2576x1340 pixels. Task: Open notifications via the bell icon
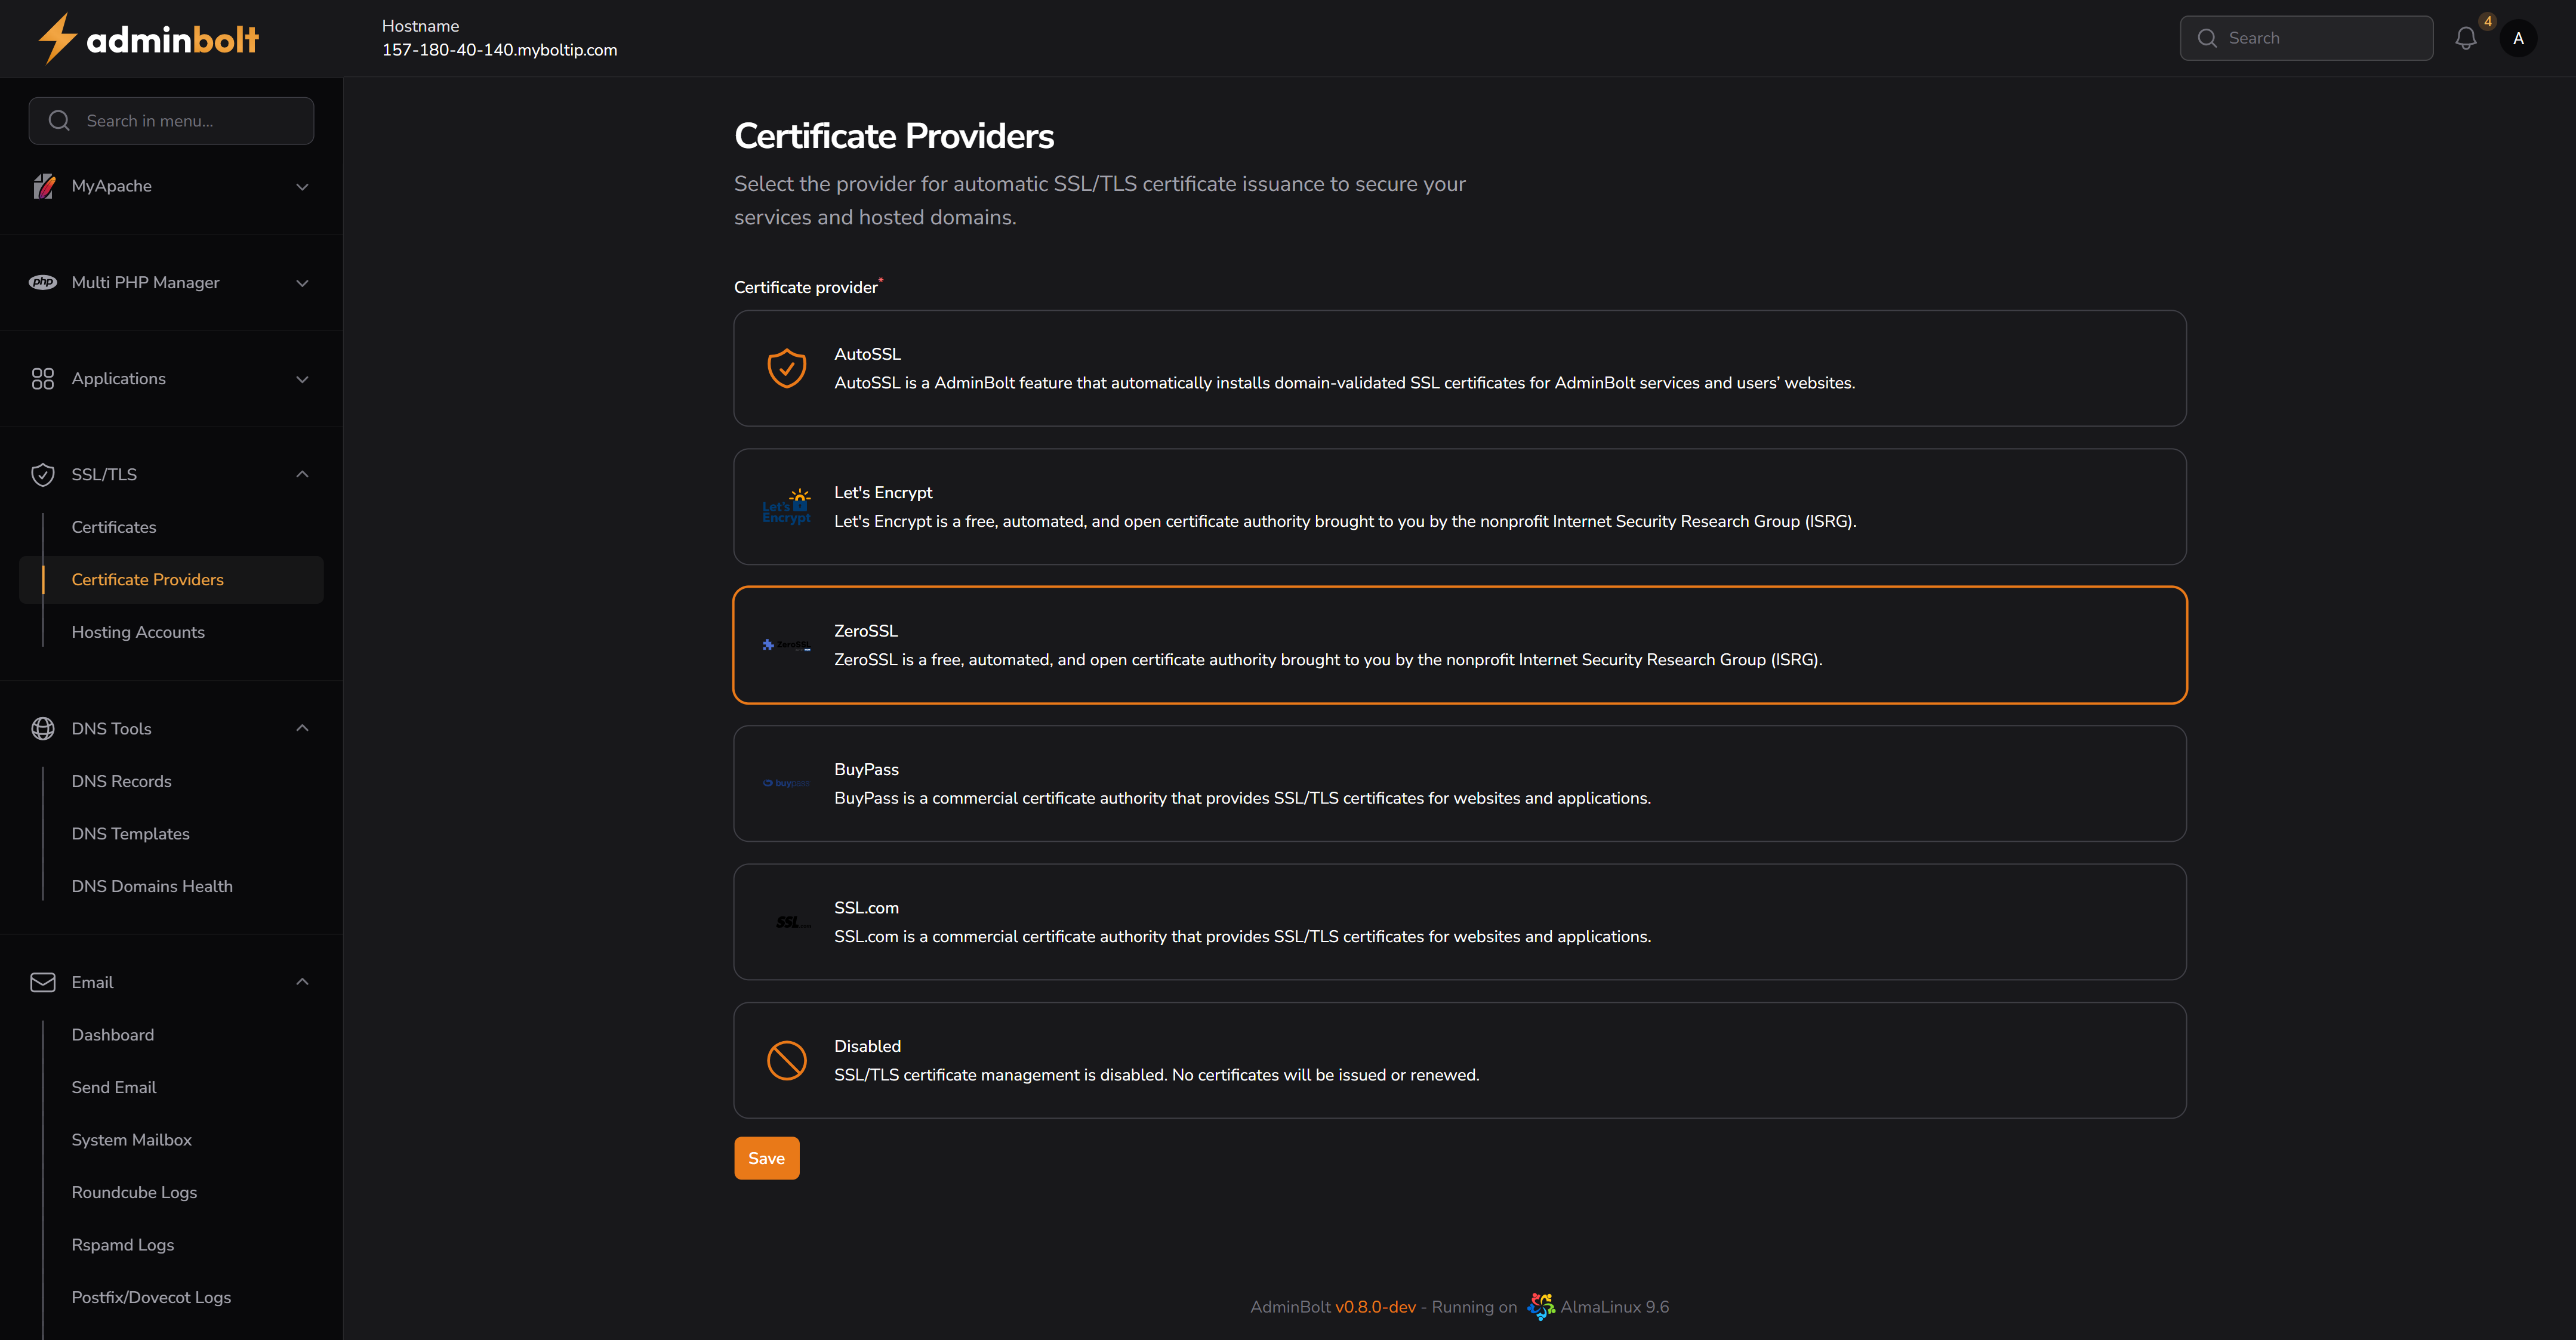(2465, 38)
